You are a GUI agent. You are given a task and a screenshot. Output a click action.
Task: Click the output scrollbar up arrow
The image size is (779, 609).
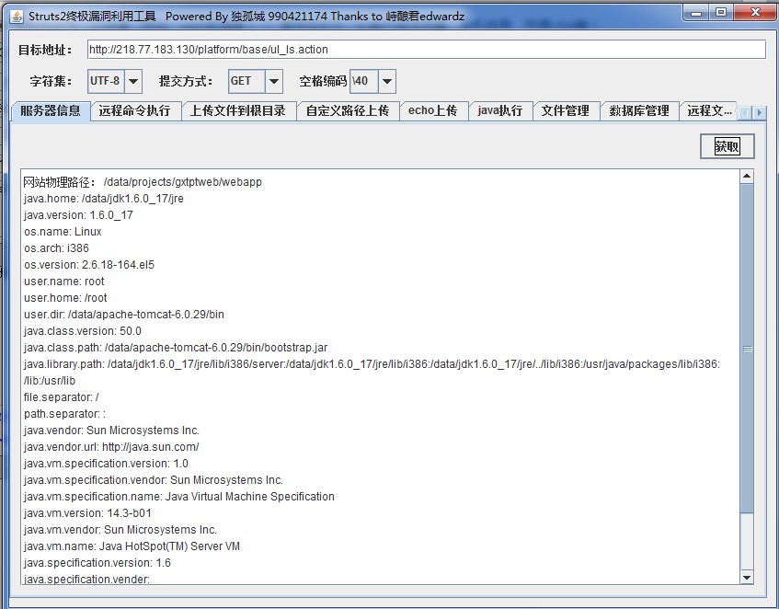pos(747,177)
